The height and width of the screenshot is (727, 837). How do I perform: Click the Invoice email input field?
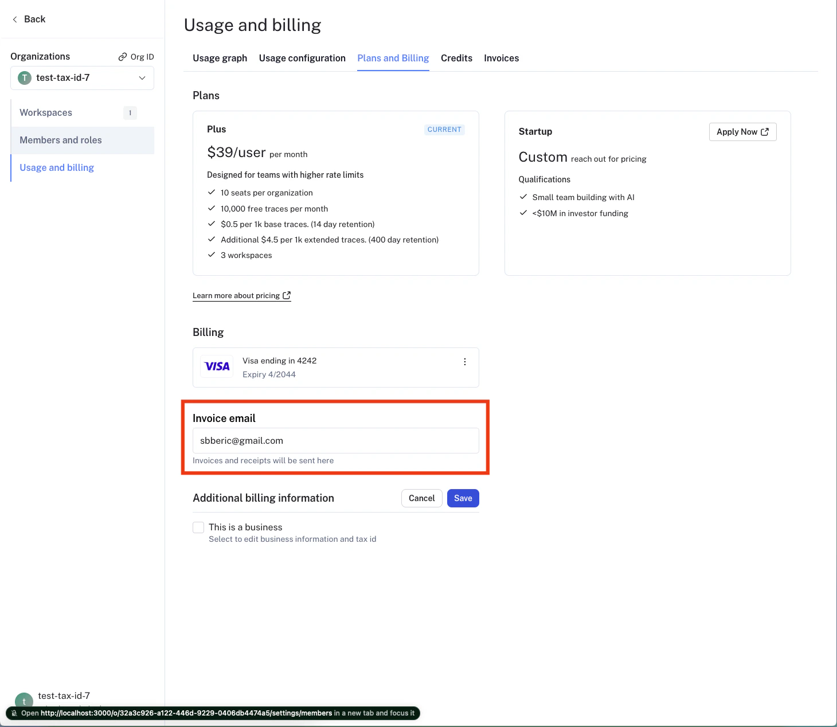(x=335, y=441)
